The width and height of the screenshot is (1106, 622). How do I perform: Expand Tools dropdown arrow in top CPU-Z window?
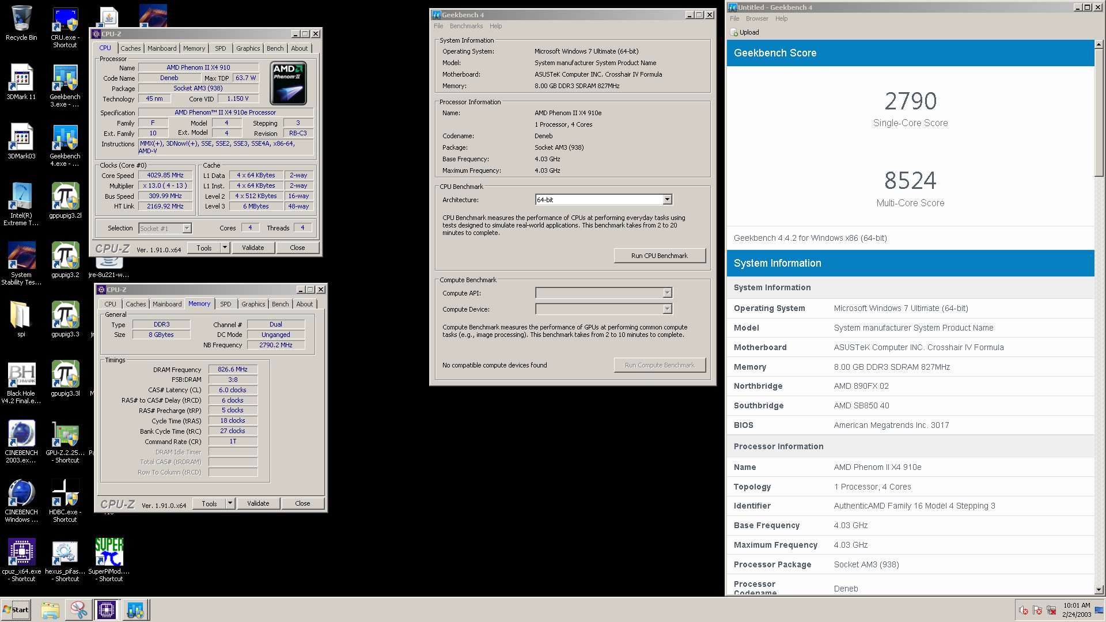[225, 248]
